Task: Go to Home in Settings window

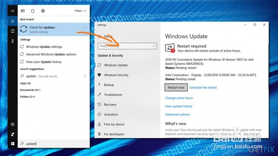Action: tap(108, 36)
